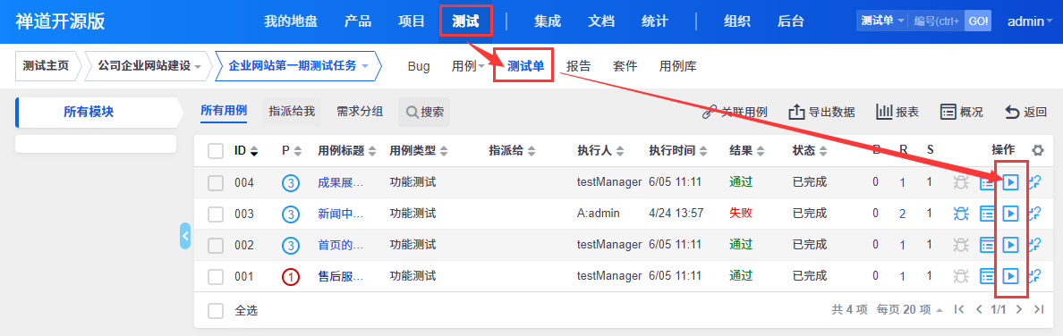Open the 企业网站第一期测试任务 dropdown
The height and width of the screenshot is (336, 1063).
[298, 66]
